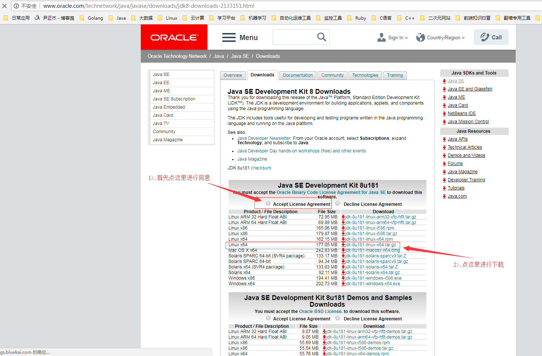
Task: Open the C++ bookmark folder
Action: coord(406,18)
